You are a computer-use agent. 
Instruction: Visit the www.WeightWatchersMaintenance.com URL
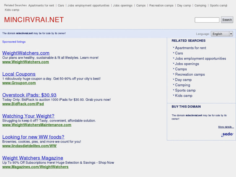(37, 125)
